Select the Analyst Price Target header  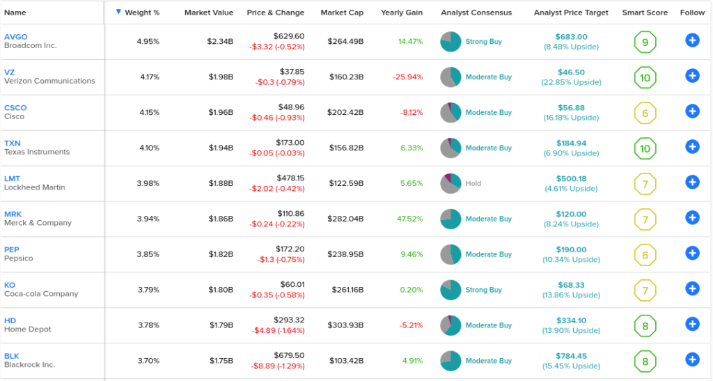571,13
